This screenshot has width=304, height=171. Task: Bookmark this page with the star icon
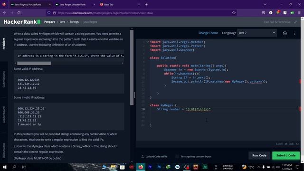point(234,13)
